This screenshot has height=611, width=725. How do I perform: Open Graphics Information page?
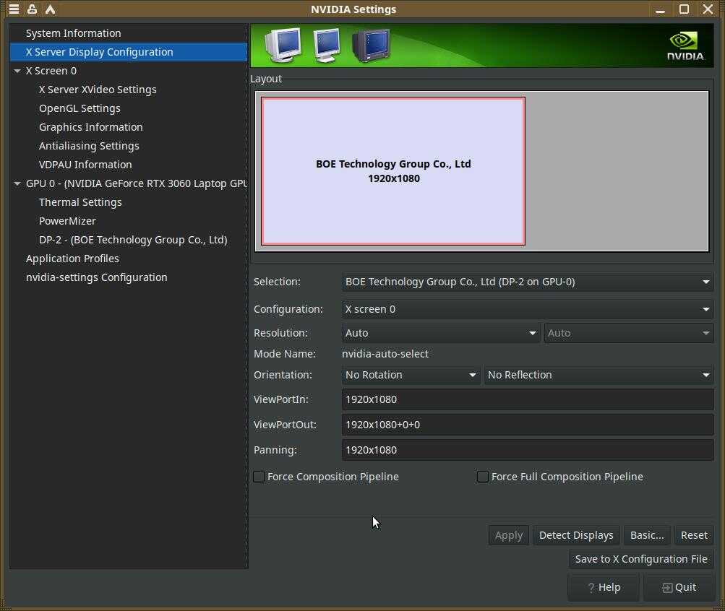click(129, 127)
